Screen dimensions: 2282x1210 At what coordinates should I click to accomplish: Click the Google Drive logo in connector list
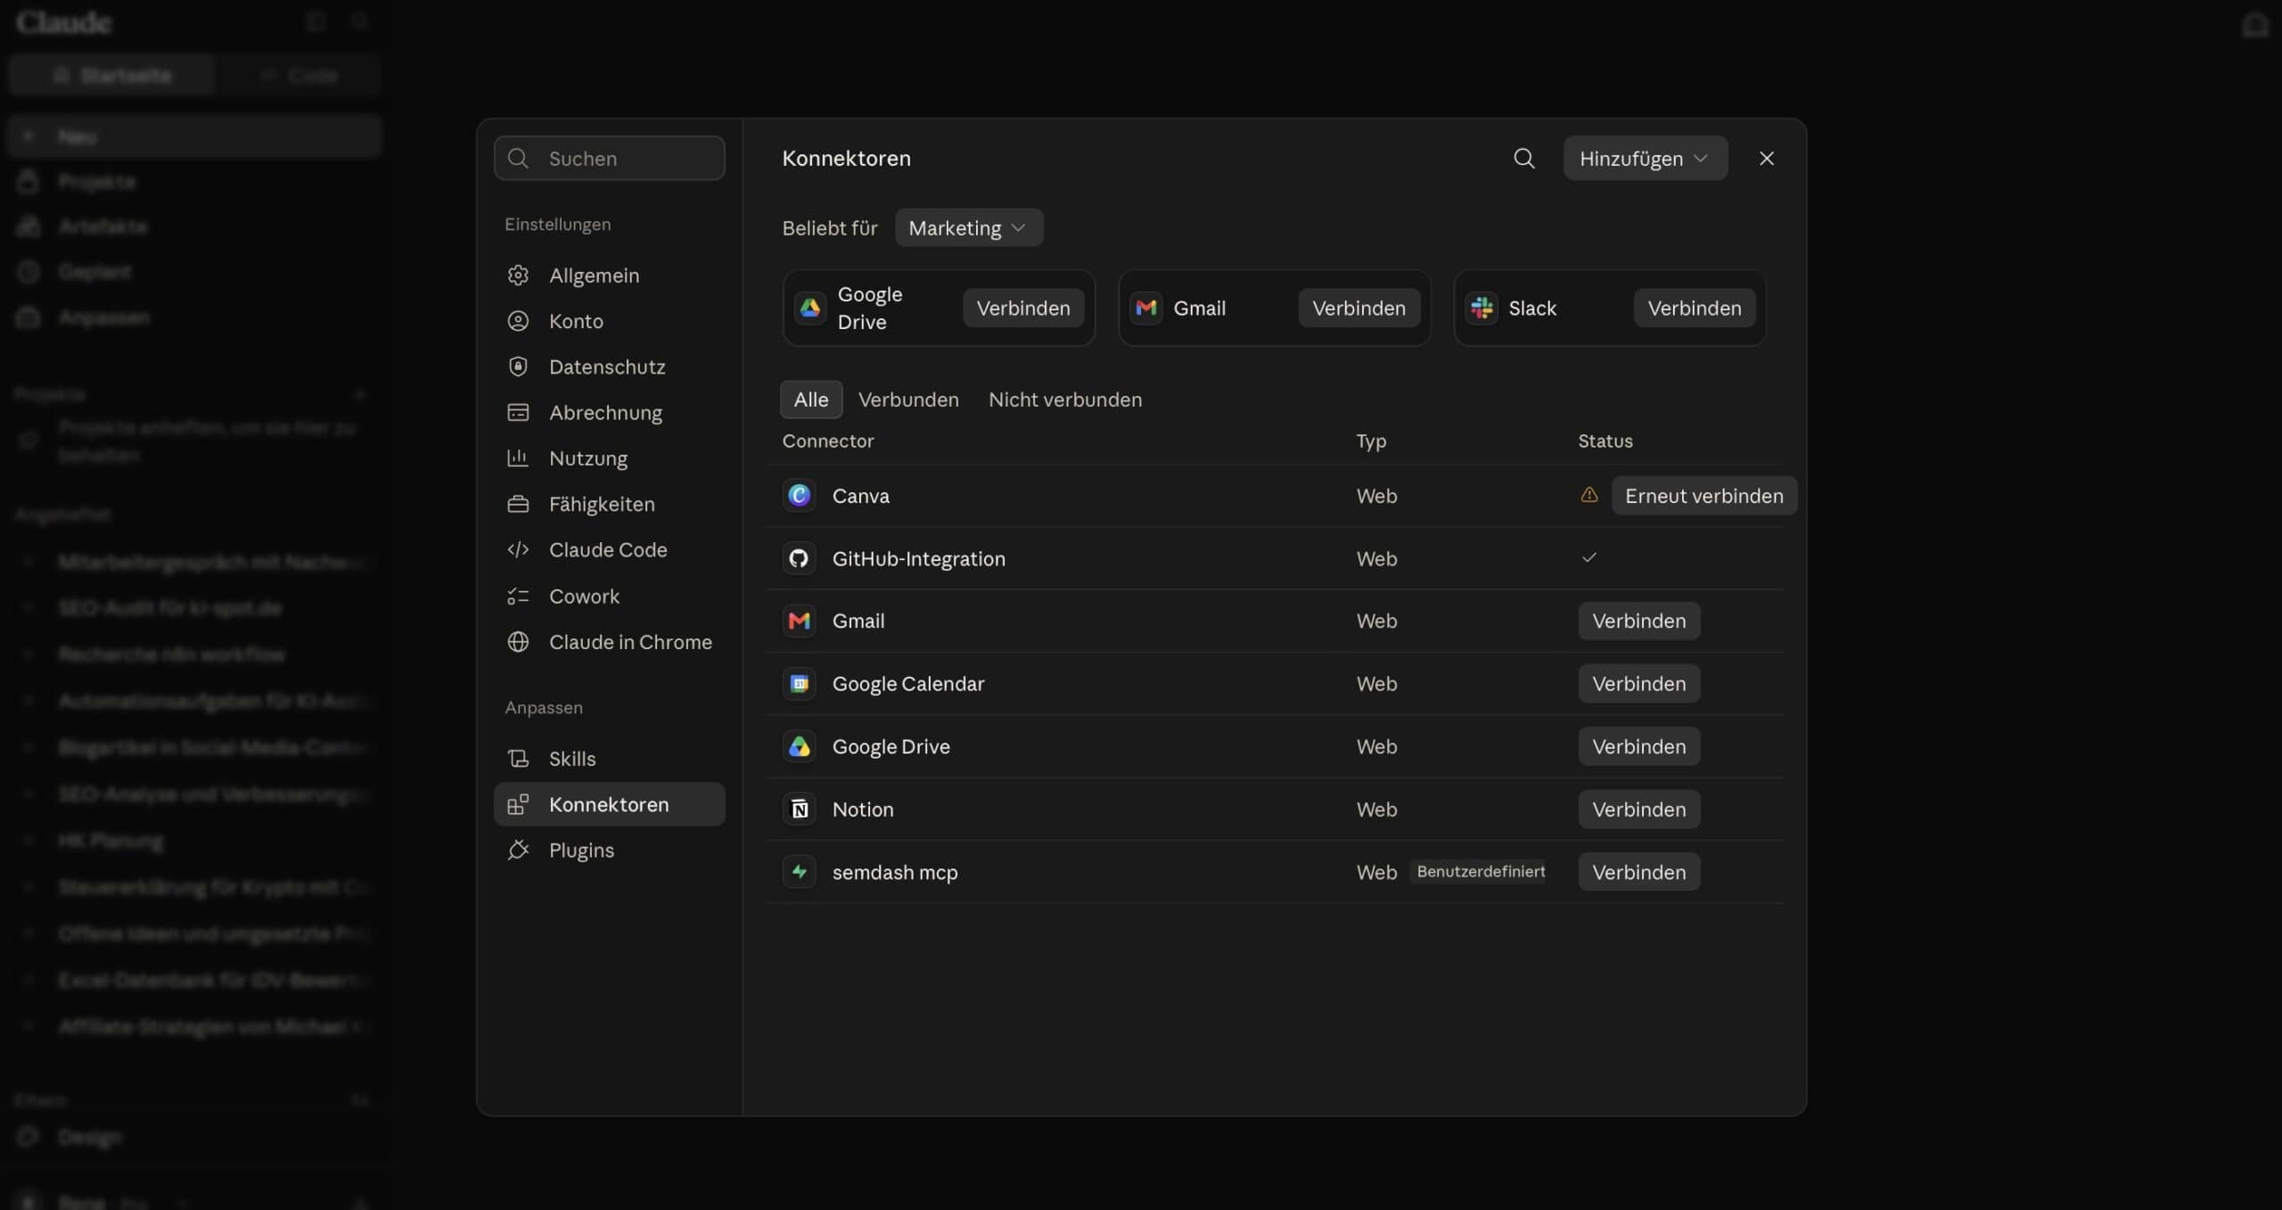(800, 746)
